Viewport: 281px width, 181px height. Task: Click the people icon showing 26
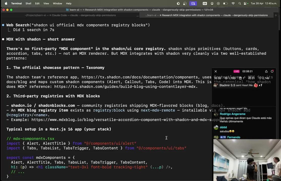click(x=217, y=78)
